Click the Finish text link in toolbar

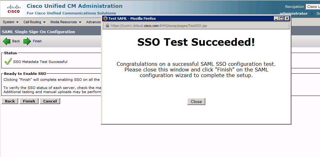point(37,41)
